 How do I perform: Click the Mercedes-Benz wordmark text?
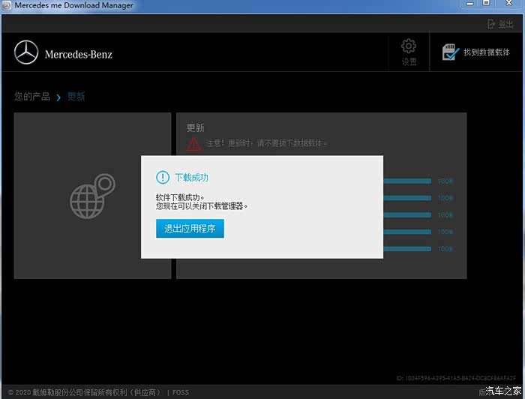tap(78, 54)
